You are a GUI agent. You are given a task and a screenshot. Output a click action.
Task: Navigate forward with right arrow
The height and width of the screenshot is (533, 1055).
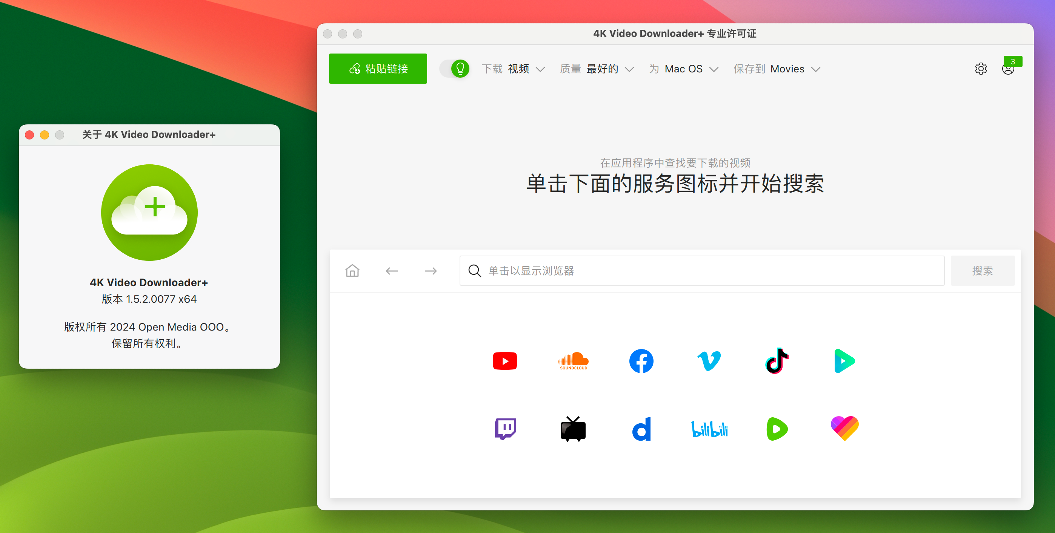pyautogui.click(x=431, y=271)
